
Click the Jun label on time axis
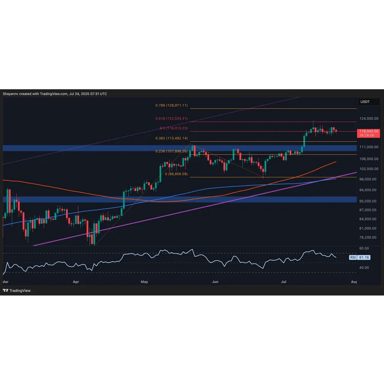click(215, 282)
